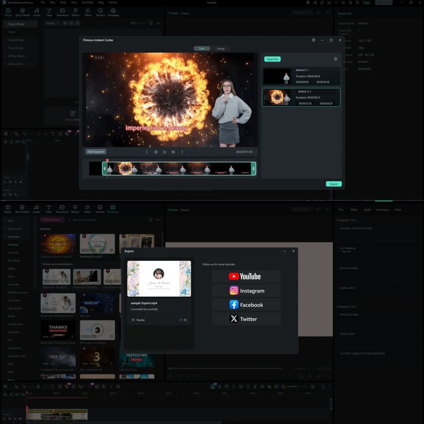Select the Trim mode toggle
424x424 pixels.
(201, 49)
